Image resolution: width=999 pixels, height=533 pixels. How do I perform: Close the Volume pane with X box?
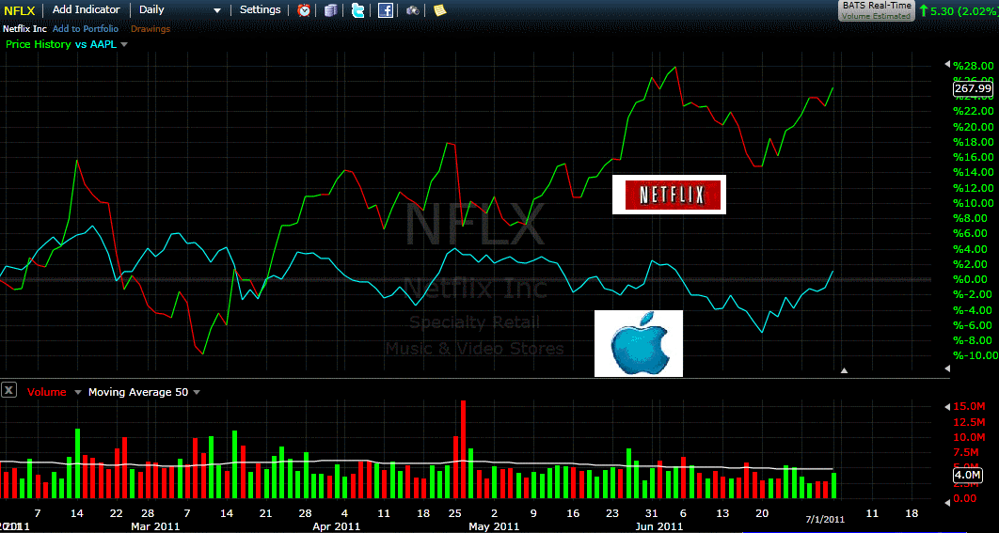(8, 390)
